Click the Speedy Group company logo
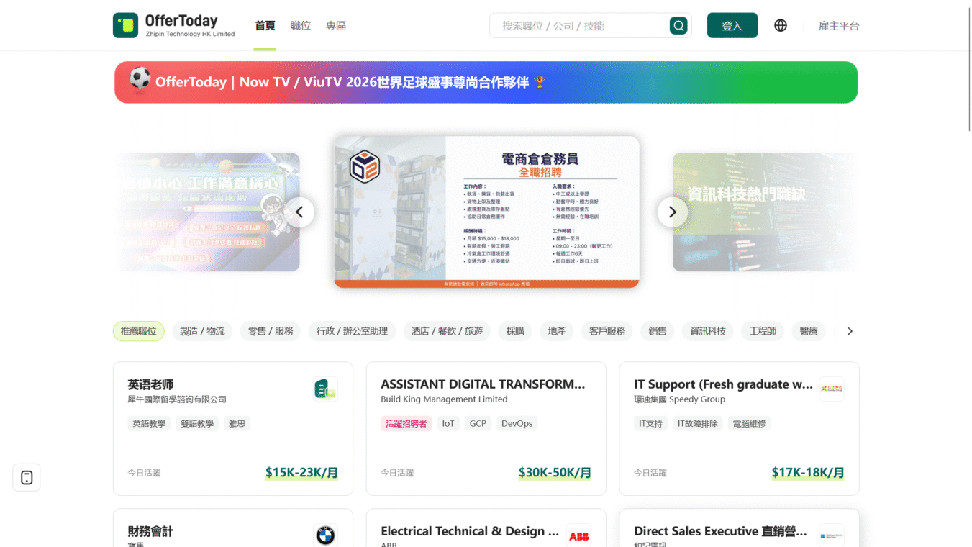972x547 pixels. 832,389
